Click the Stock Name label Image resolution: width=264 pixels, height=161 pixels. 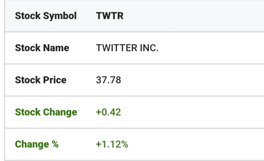tap(42, 48)
